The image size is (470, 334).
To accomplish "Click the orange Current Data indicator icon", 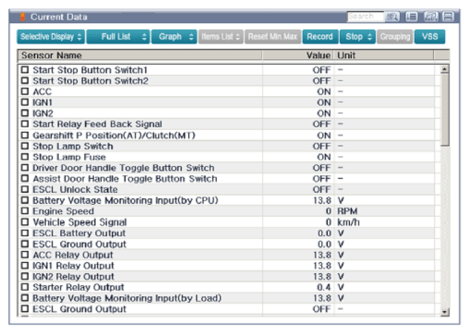I will tap(22, 17).
